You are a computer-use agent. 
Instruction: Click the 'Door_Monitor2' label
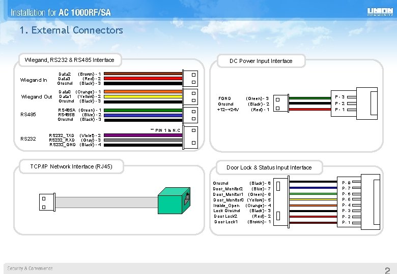click(x=228, y=189)
